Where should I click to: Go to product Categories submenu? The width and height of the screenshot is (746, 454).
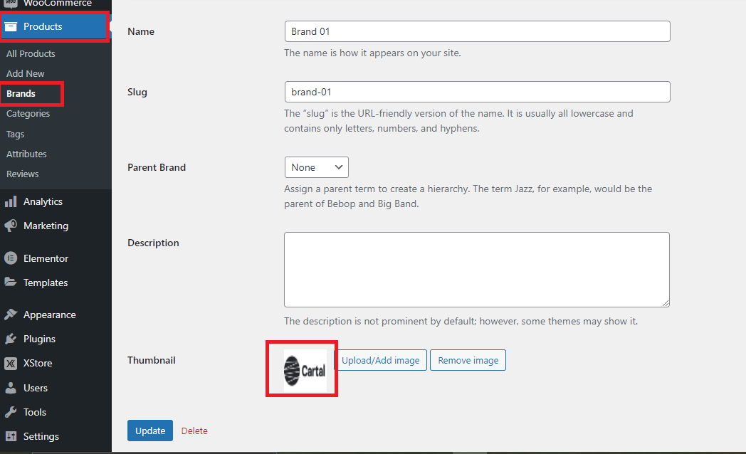tap(28, 114)
